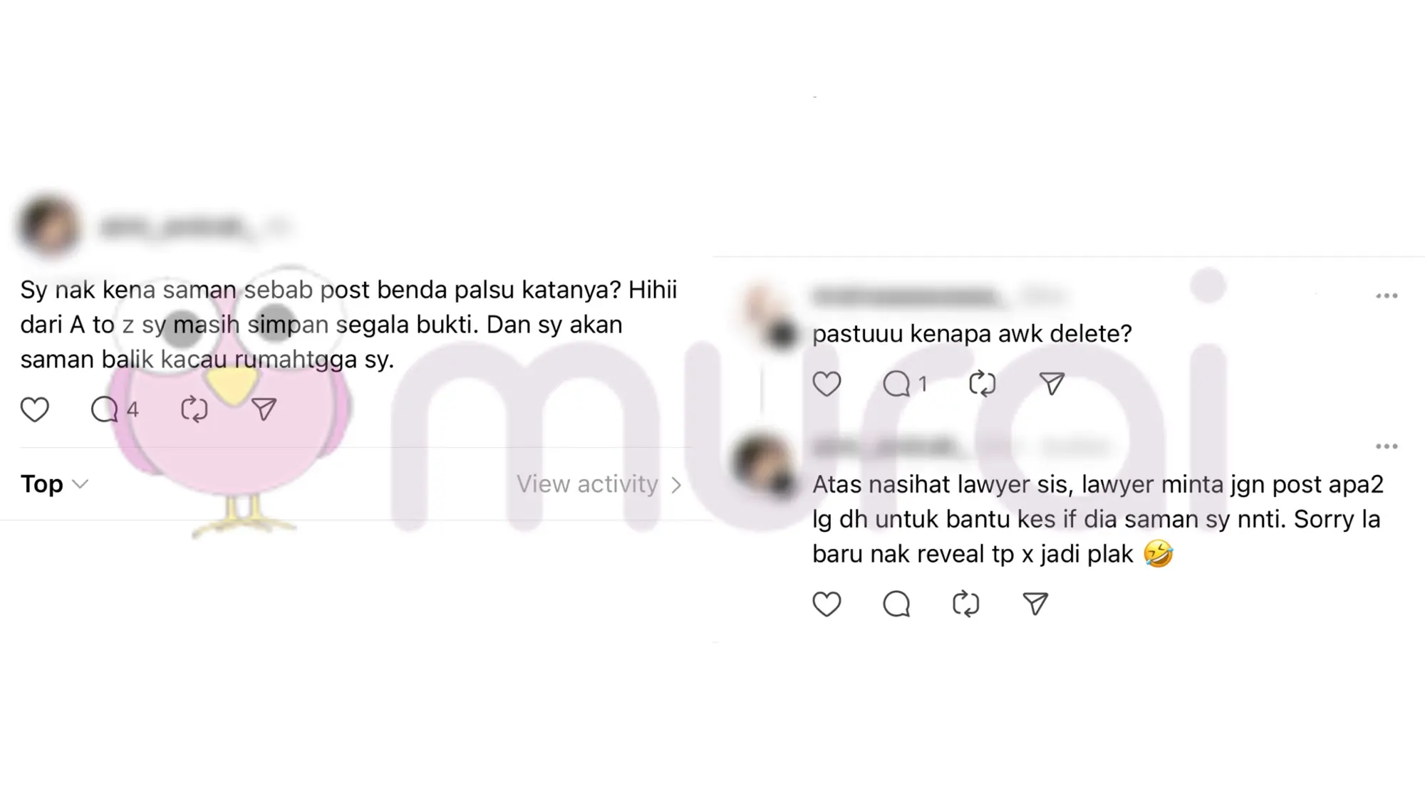Like the "pastuuu kenapa awk delete?" reply
The width and height of the screenshot is (1425, 801).
pos(826,384)
